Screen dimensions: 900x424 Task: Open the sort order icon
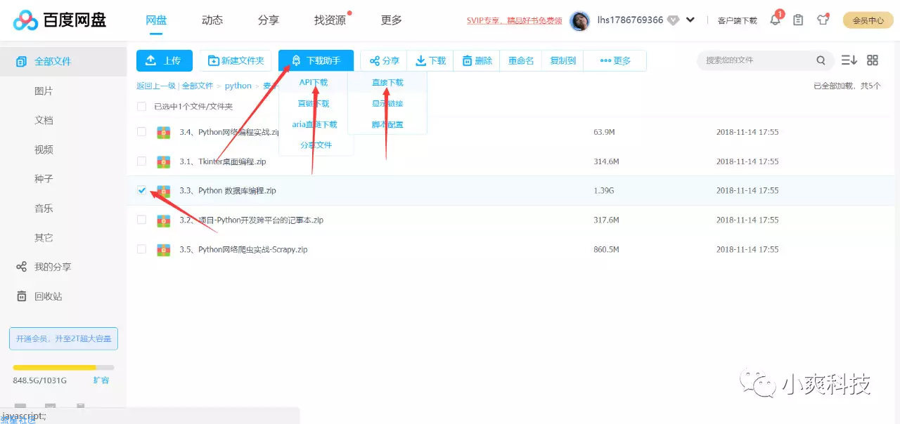[849, 60]
